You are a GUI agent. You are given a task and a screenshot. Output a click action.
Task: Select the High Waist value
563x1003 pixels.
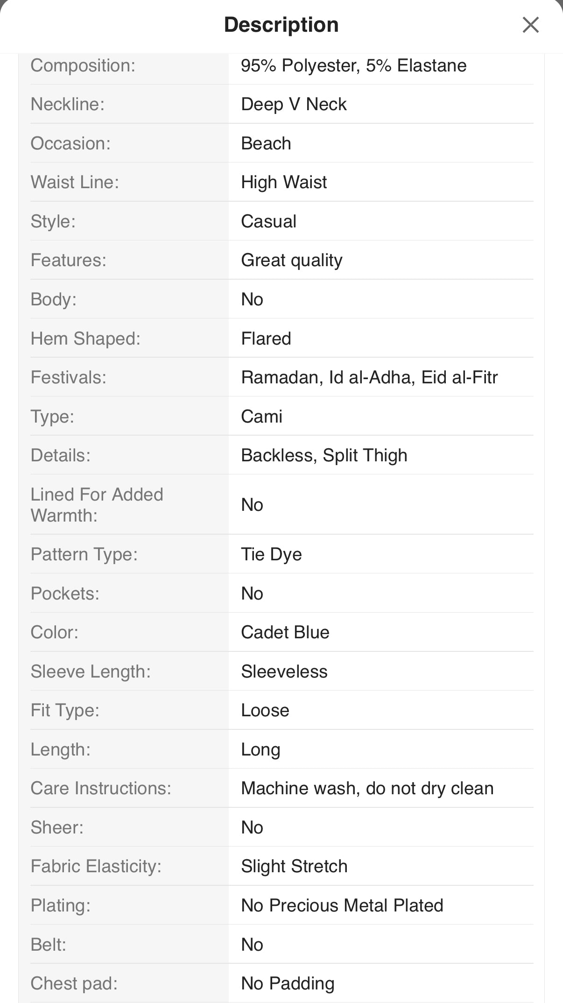click(284, 182)
